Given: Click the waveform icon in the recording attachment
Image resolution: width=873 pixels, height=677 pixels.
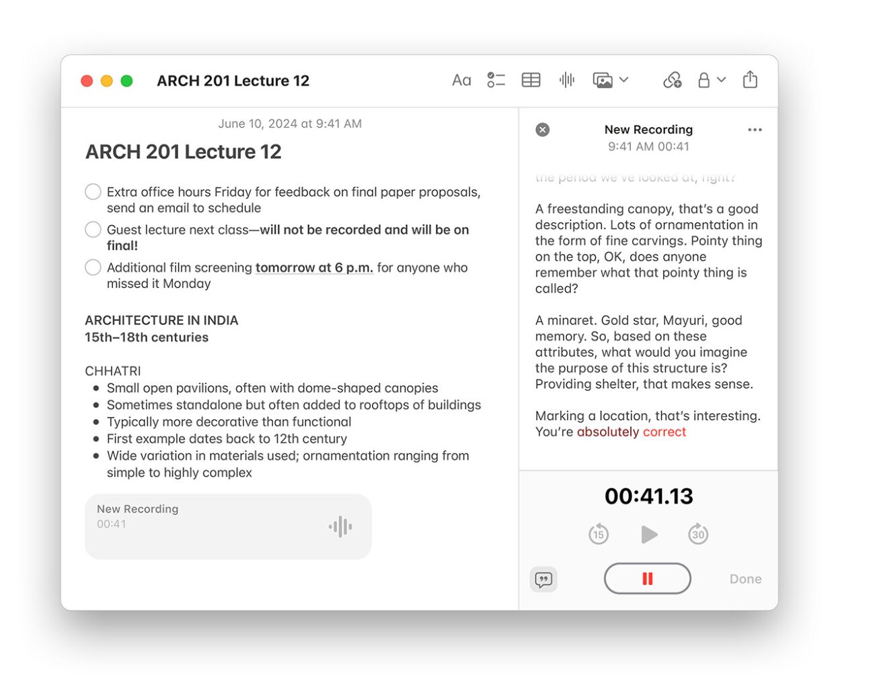Looking at the screenshot, I should point(340,527).
